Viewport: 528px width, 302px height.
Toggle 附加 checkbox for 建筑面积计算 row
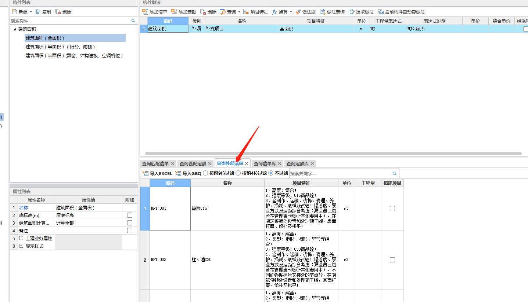(x=130, y=223)
